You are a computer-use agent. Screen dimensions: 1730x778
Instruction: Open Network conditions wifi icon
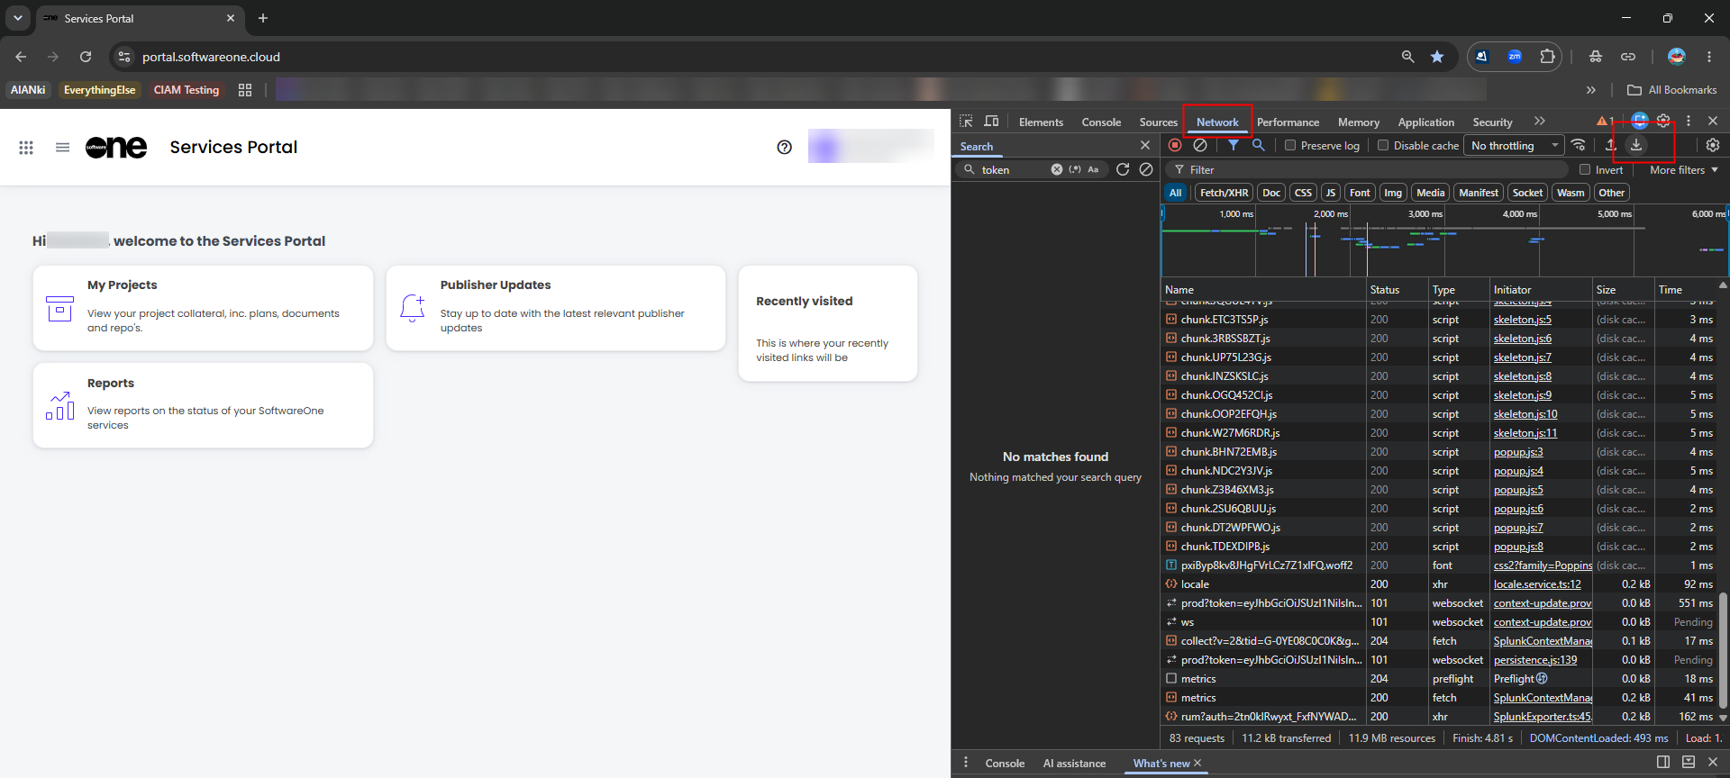(1578, 145)
